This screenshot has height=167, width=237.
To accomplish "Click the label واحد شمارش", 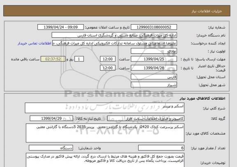I will [x=89, y=148].
